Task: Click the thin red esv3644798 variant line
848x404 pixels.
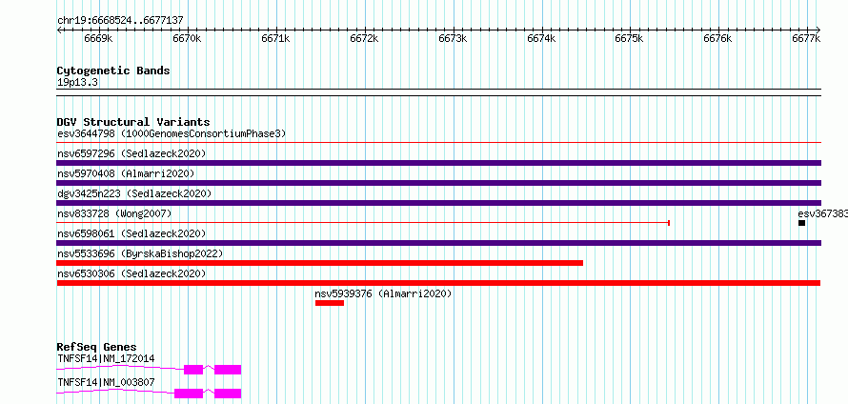Action: tap(438, 143)
